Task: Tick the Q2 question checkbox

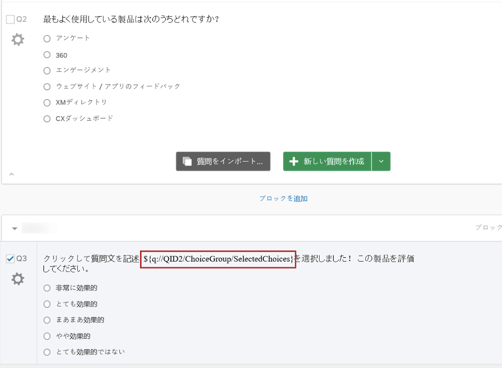Action: point(10,19)
